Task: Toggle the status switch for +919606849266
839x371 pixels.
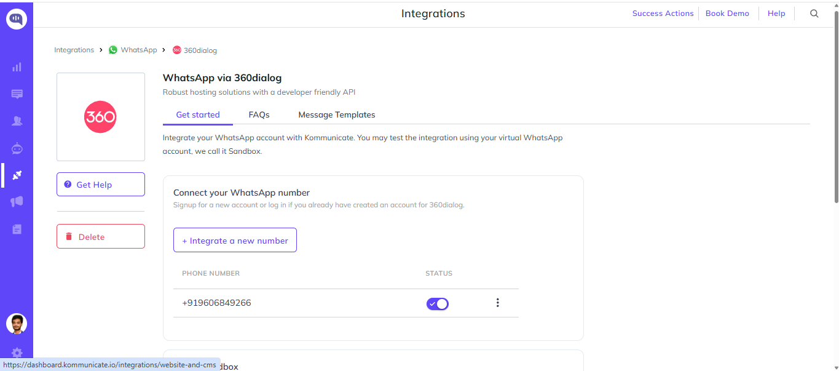Action: [438, 303]
